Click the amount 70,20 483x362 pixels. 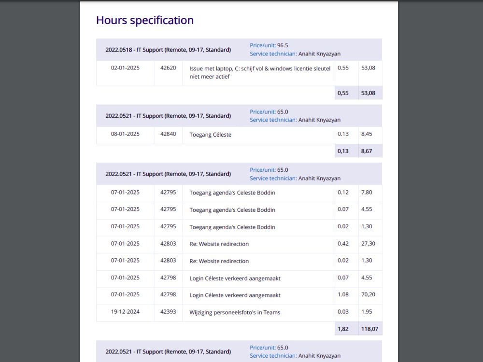point(368,294)
